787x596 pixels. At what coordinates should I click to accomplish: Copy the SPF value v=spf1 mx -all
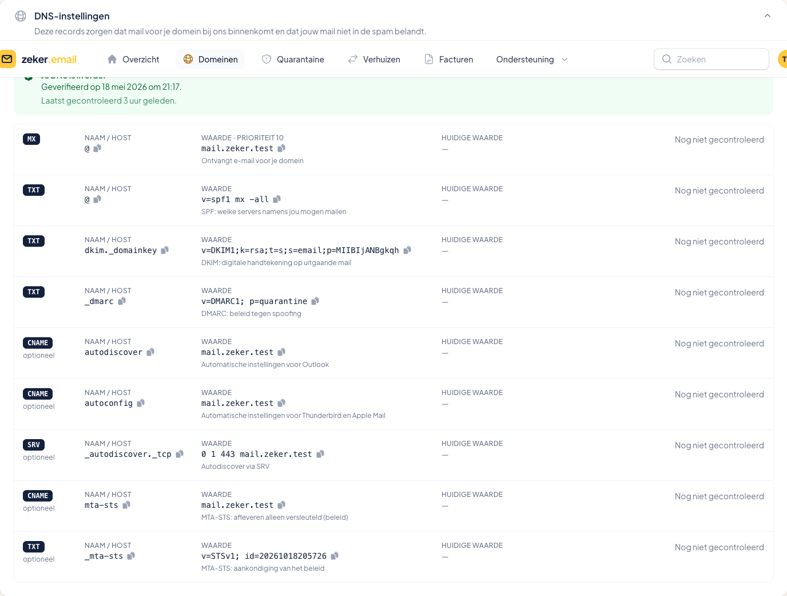[x=277, y=199]
